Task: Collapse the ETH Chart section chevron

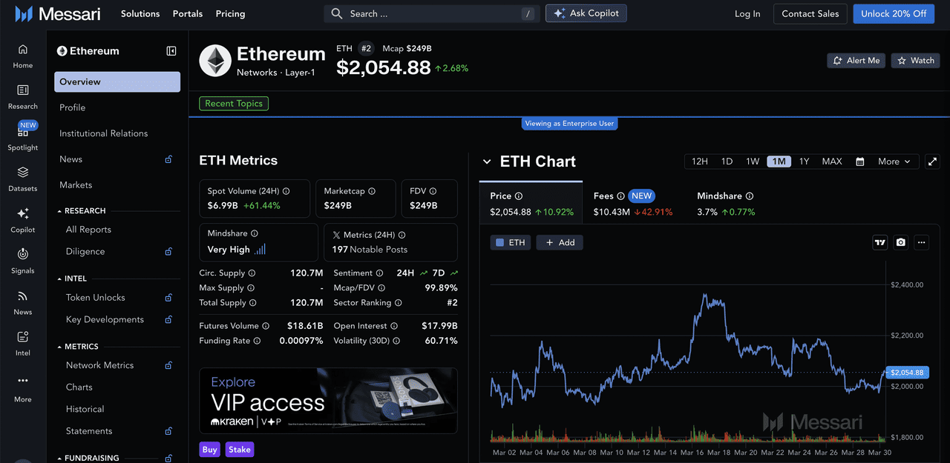Action: coord(487,161)
